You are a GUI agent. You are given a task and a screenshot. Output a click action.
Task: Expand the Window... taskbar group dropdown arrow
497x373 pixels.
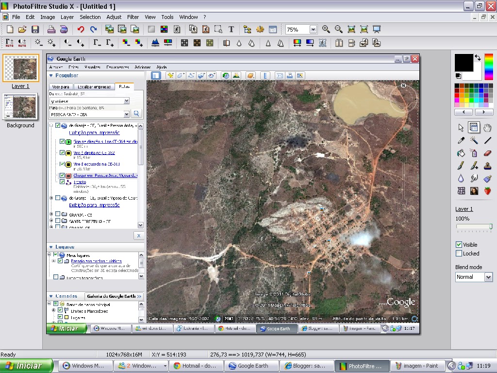click(x=165, y=366)
